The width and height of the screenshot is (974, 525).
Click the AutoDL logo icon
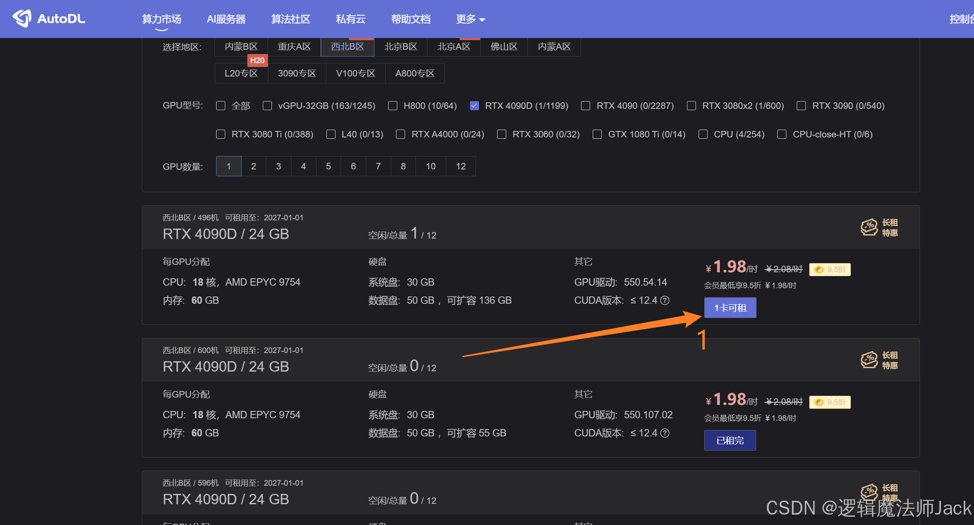[x=22, y=18]
